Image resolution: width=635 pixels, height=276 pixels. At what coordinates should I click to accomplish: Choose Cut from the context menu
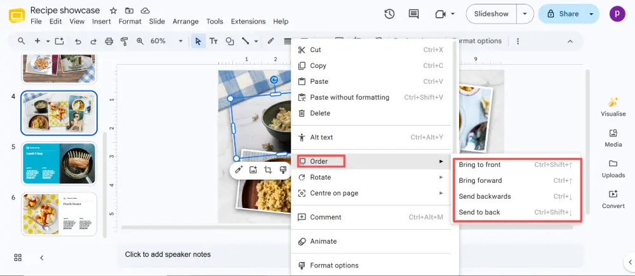(371, 49)
